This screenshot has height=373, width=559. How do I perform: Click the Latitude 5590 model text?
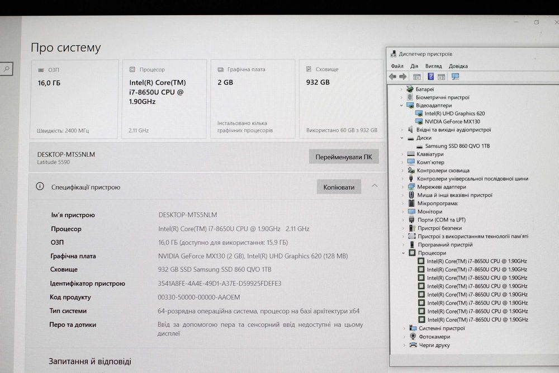pos(54,162)
